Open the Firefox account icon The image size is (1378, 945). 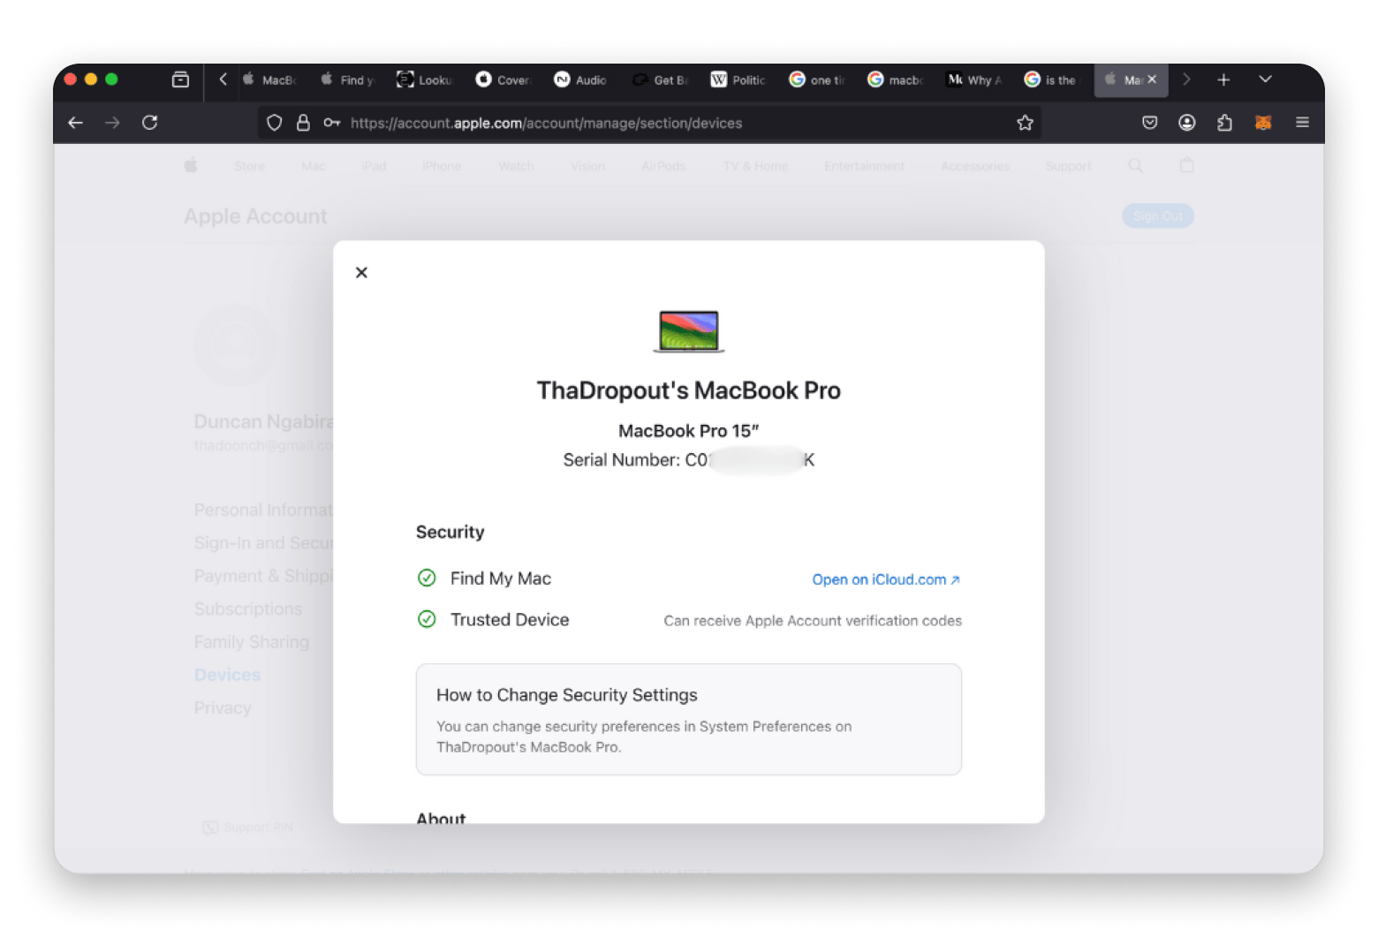point(1186,123)
